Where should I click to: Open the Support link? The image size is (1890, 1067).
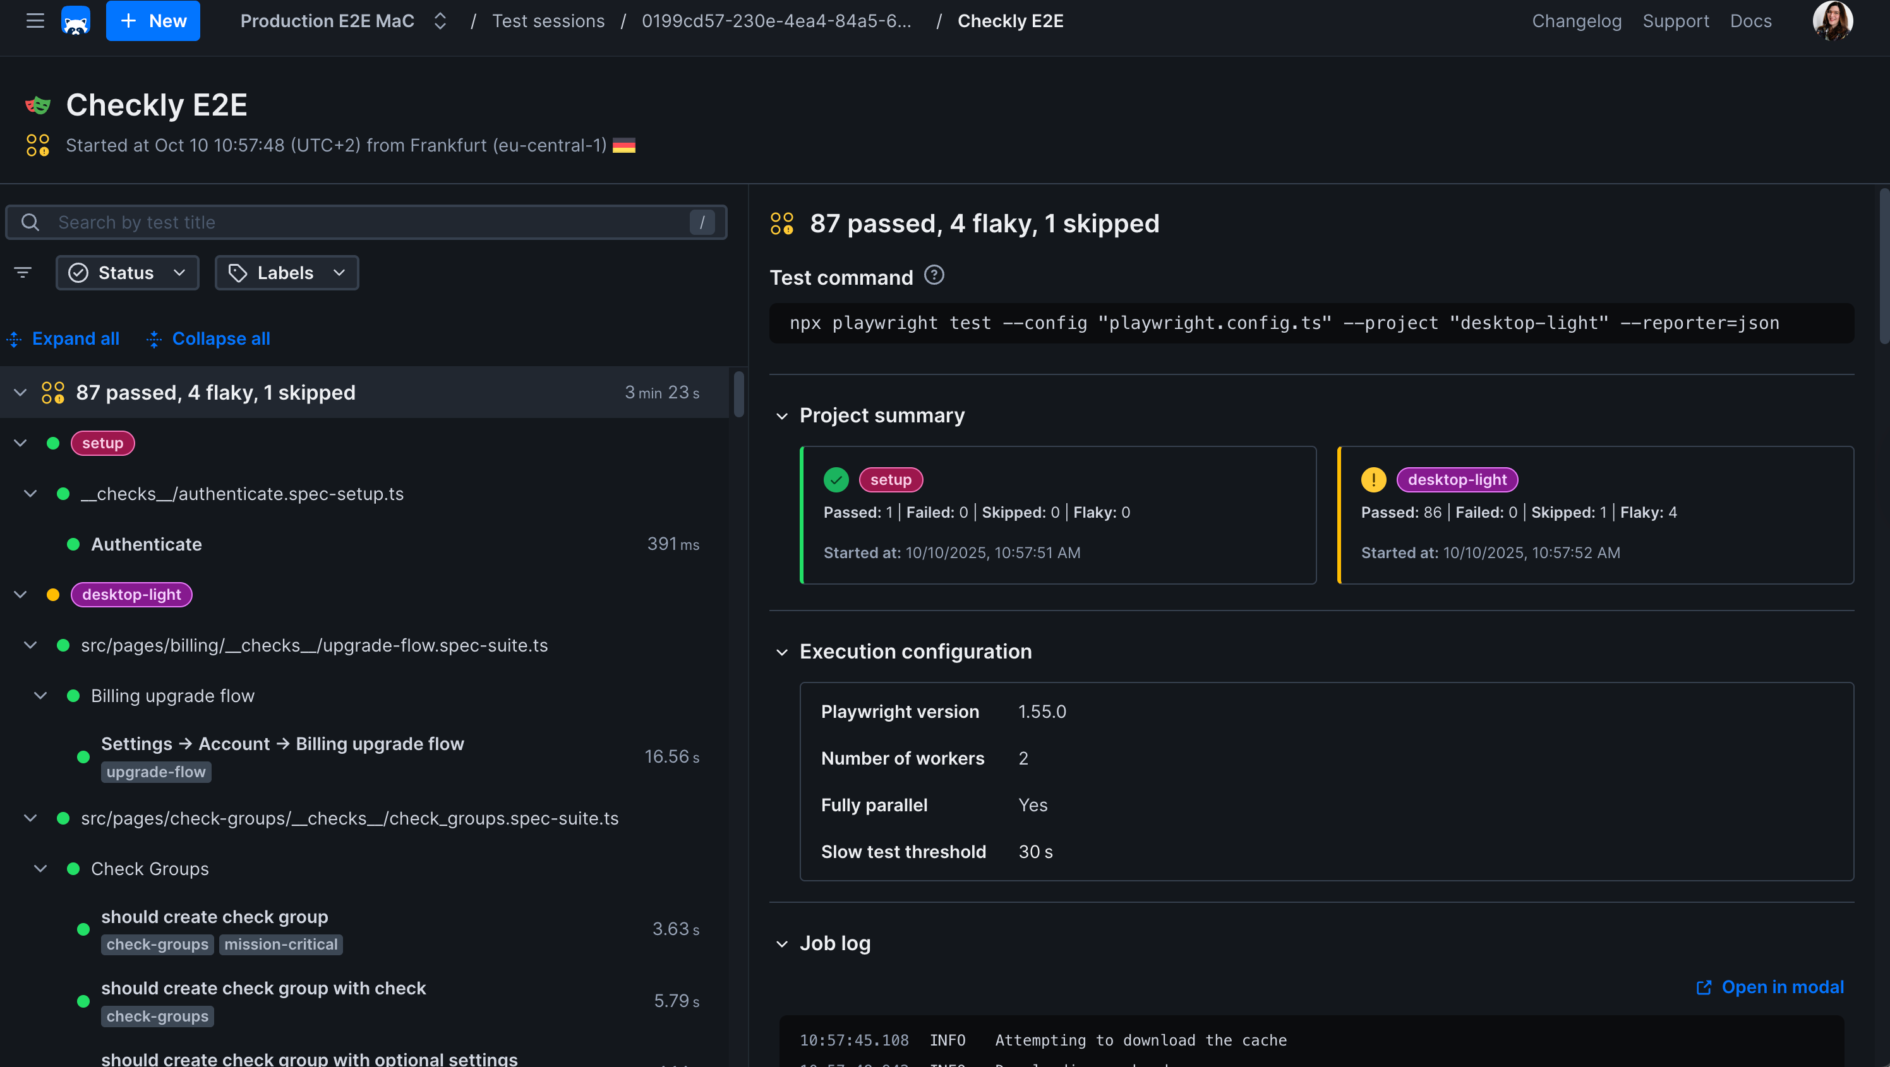(x=1676, y=21)
